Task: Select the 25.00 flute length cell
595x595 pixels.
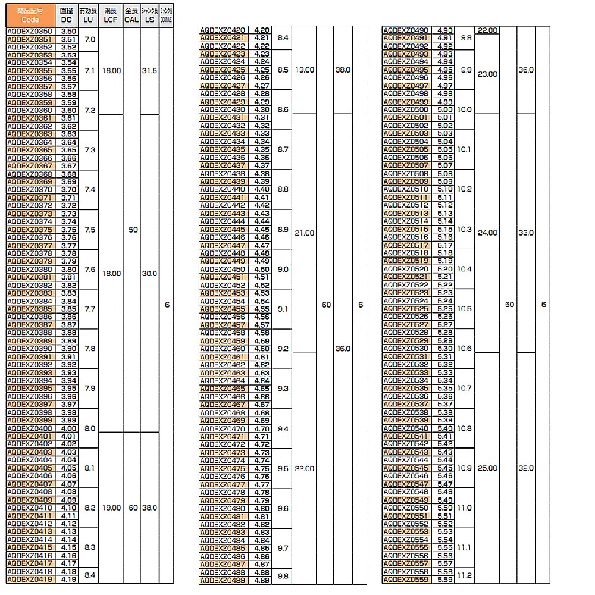Action: click(487, 468)
